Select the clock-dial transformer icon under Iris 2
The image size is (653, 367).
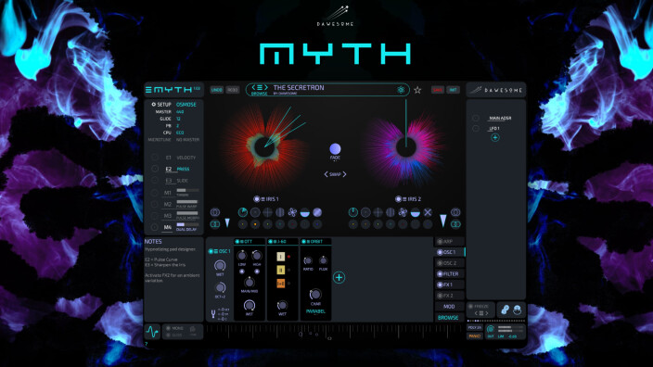pyautogui.click(x=352, y=212)
